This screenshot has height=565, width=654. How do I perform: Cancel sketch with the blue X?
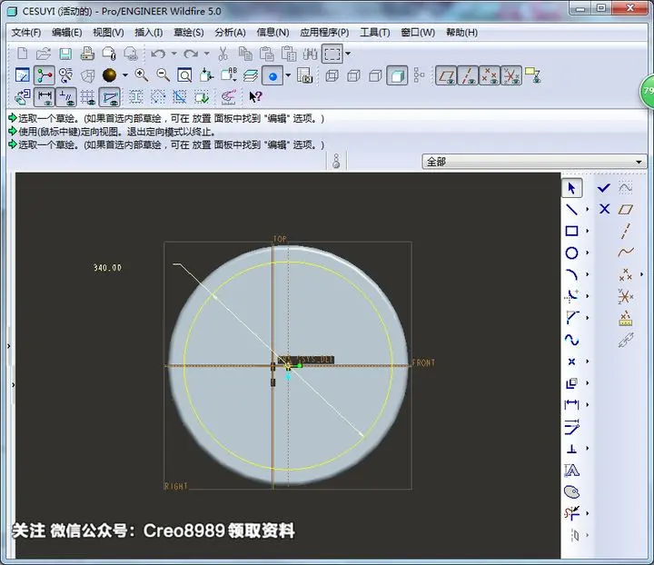coord(604,209)
